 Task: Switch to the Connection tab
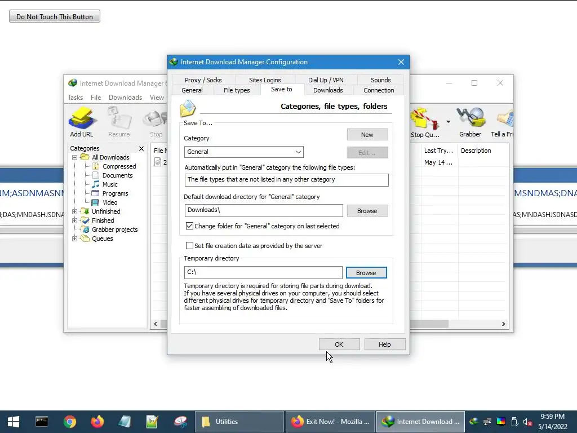pyautogui.click(x=379, y=90)
